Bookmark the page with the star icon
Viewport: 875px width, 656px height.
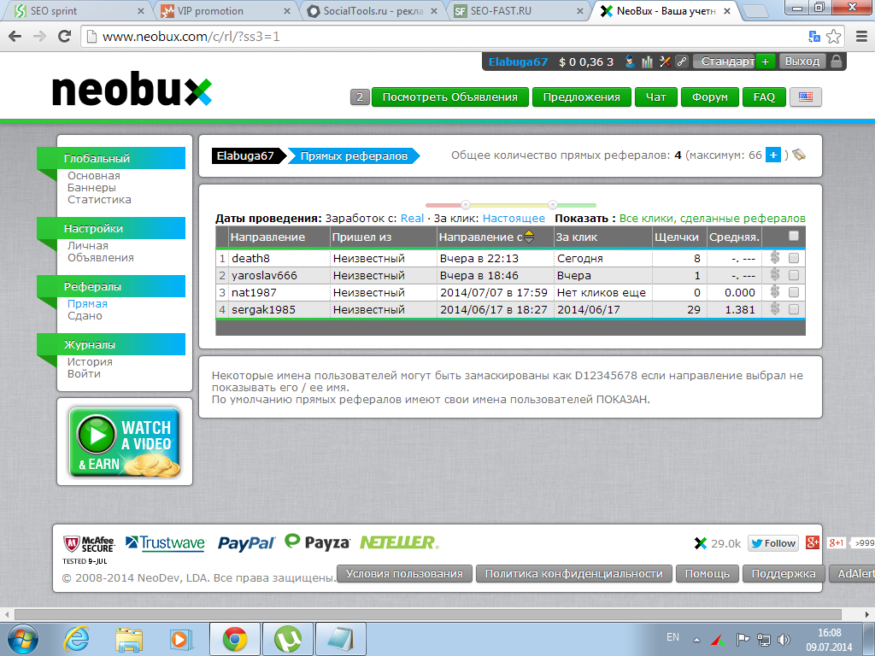[834, 37]
